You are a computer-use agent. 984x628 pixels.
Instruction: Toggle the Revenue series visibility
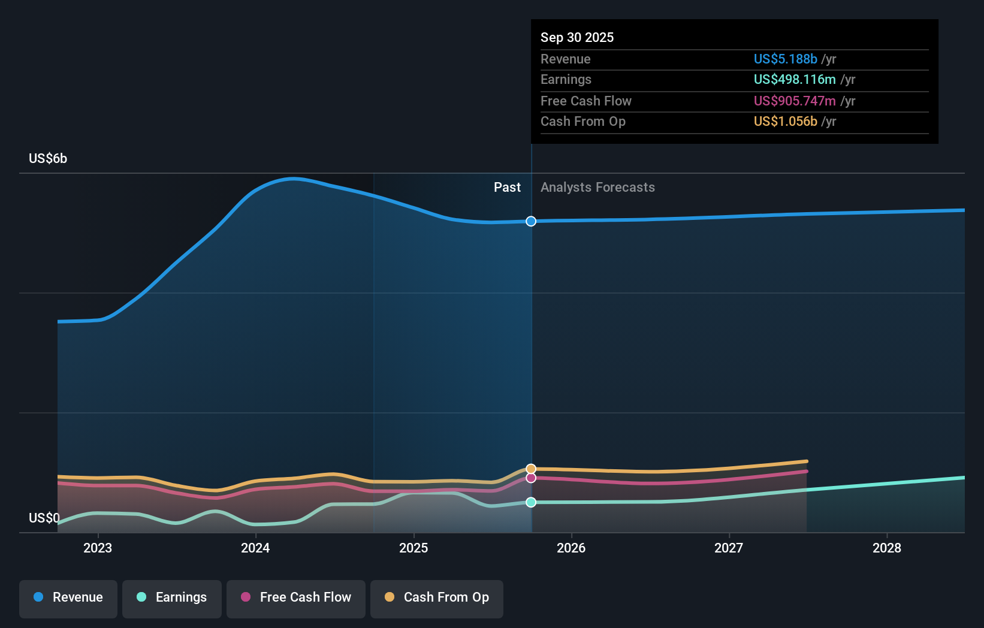tap(68, 597)
